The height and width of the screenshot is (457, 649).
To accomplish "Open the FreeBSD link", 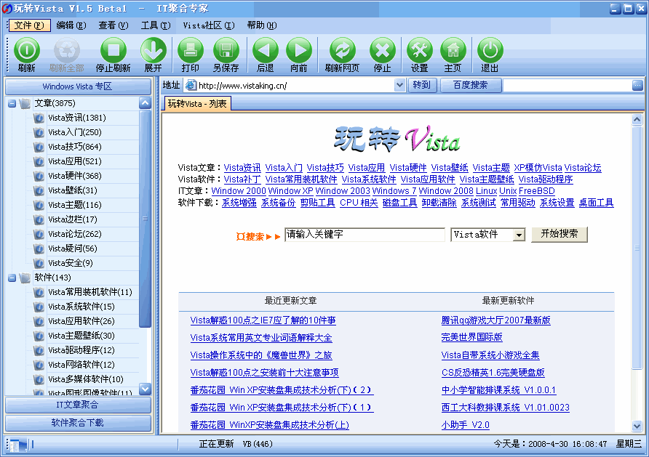I will pyautogui.click(x=536, y=191).
